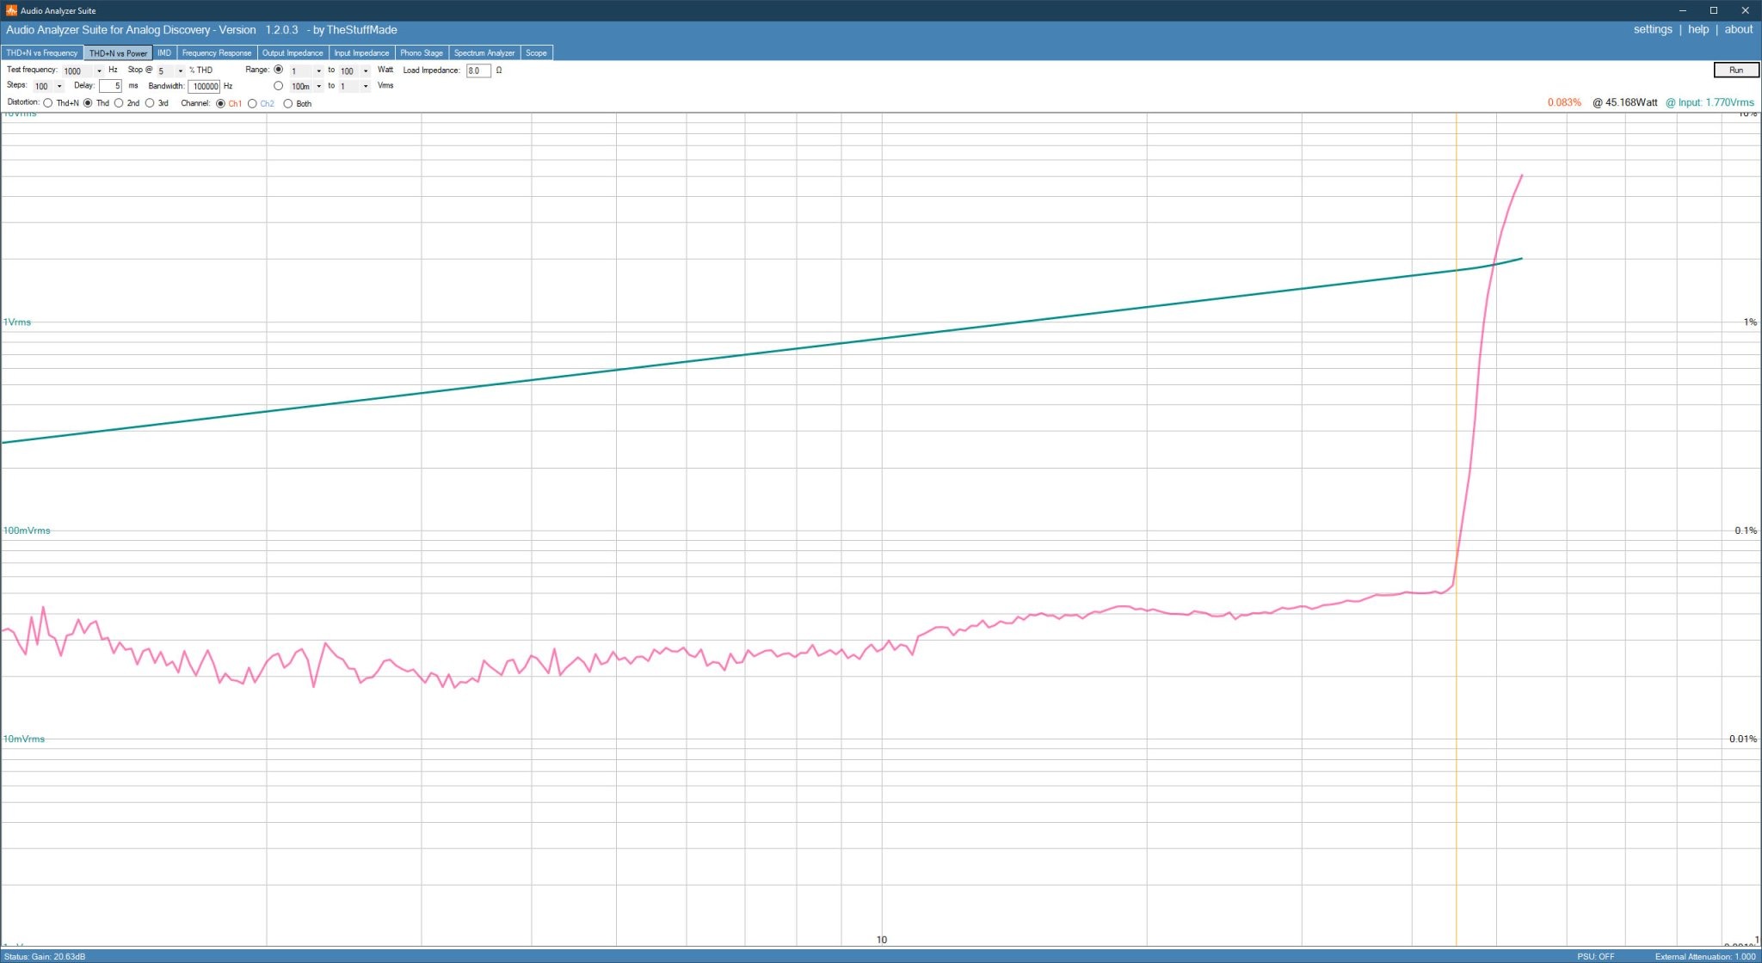Click the 10mVrms axis label

[x=24, y=739]
